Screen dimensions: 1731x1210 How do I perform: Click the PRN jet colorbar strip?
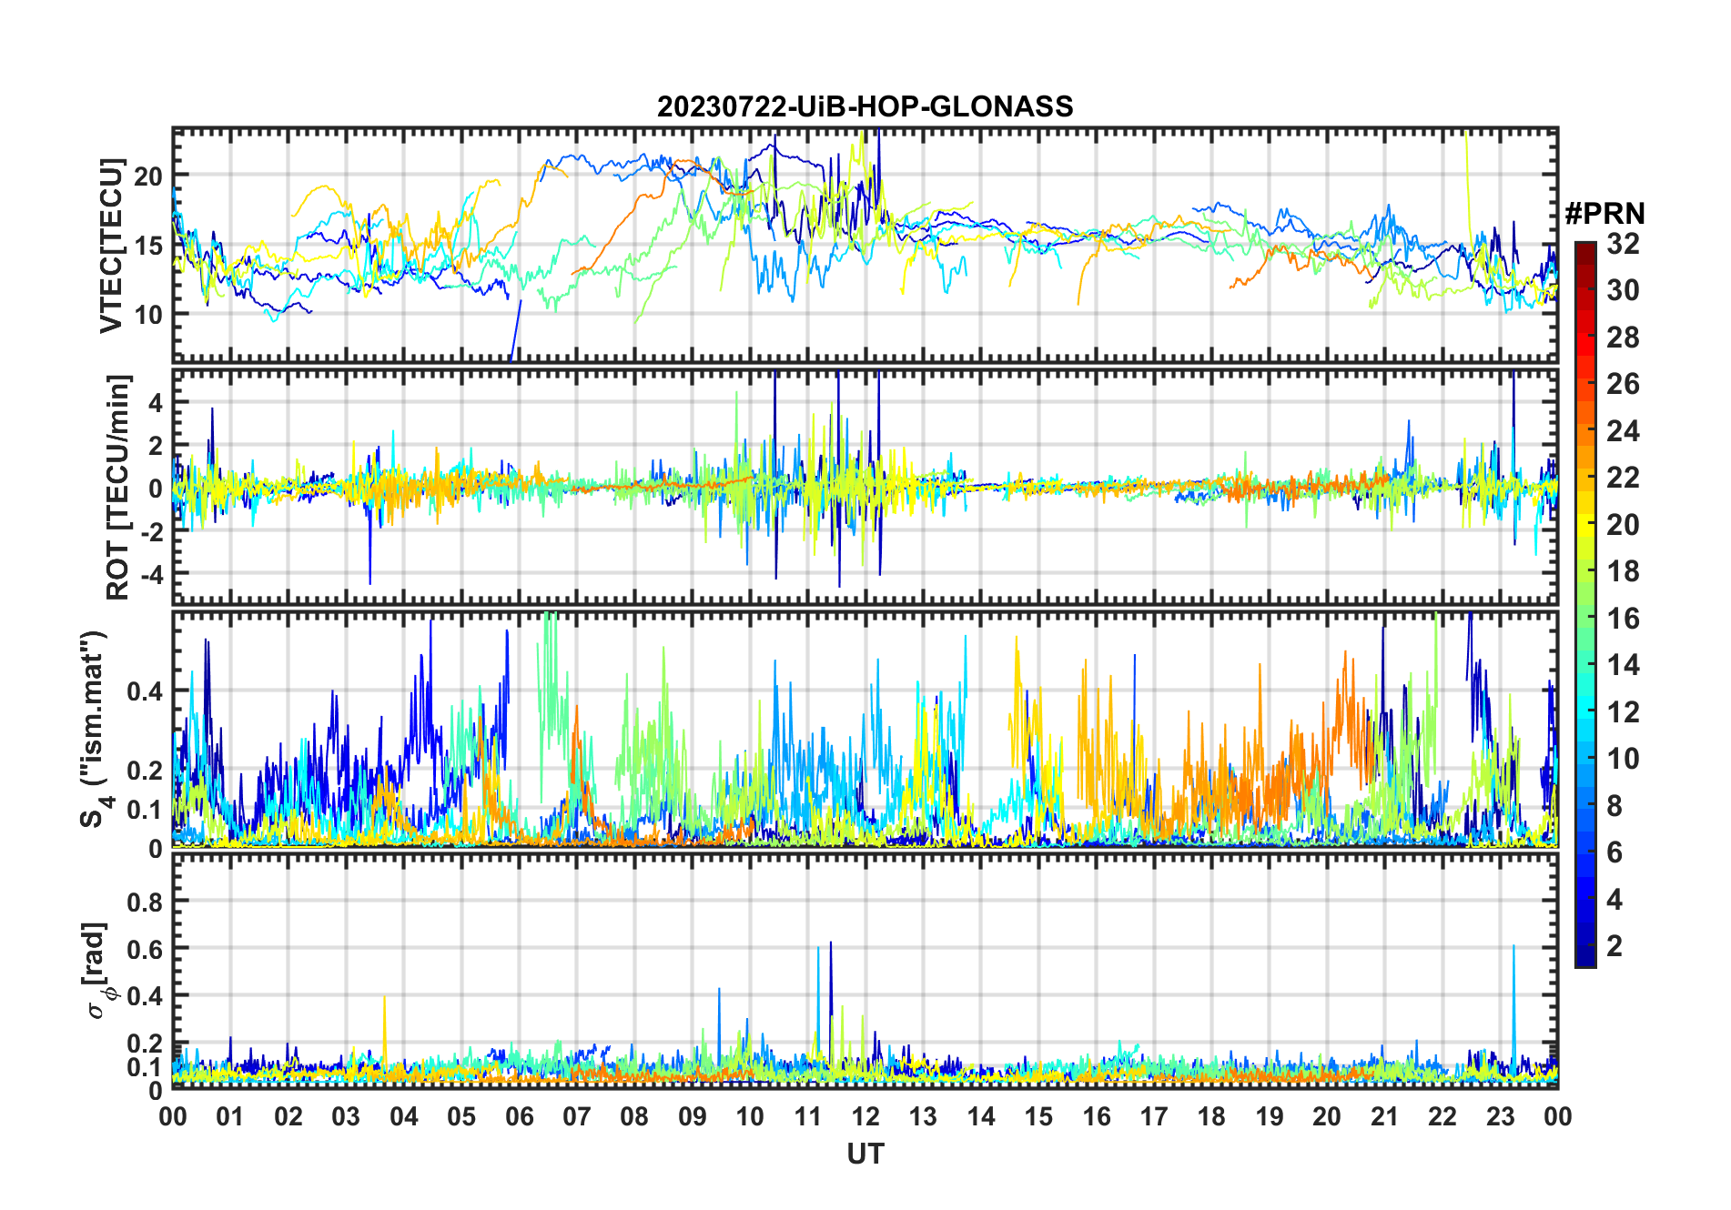(1585, 604)
